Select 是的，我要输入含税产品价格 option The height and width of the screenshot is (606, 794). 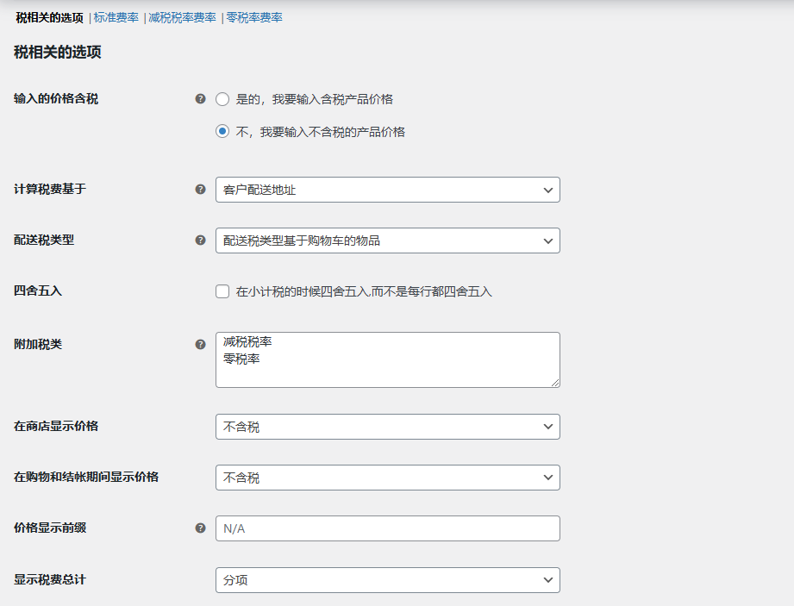pyautogui.click(x=221, y=99)
